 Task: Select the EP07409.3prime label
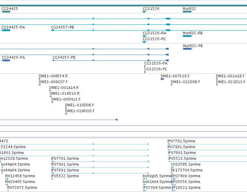(x=186, y=176)
